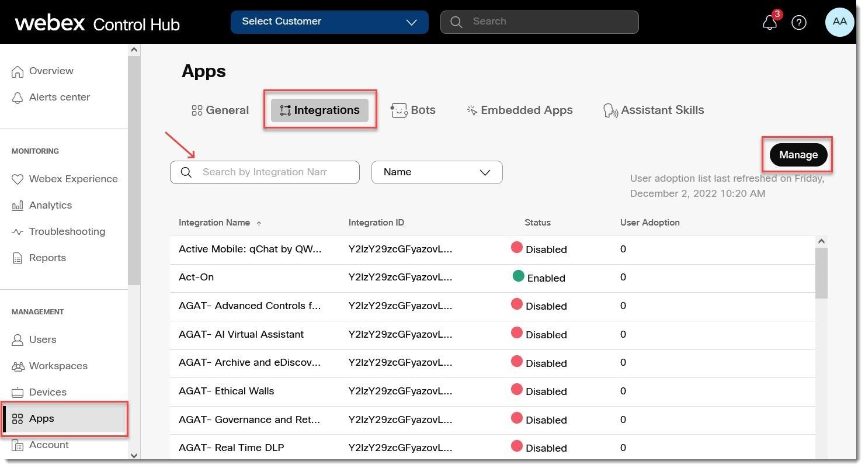Open Alerts center from the sidebar
This screenshot has width=865, height=468.
[59, 97]
